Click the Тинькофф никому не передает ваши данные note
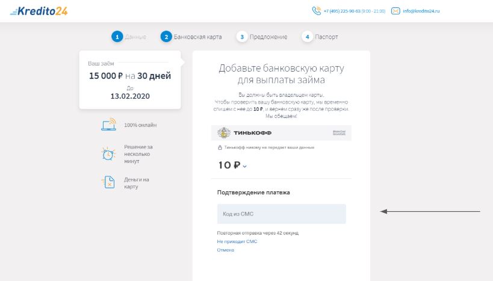493x281 pixels. (x=269, y=147)
